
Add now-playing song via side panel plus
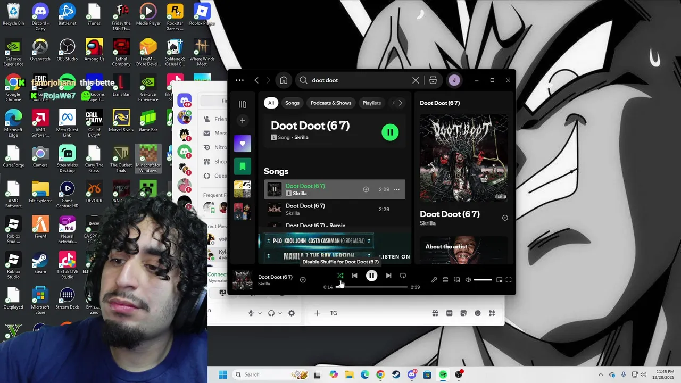505,218
